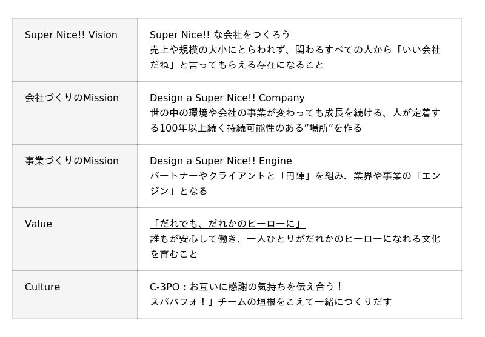
Task: Click the underlined "だれでも、だれかのヒーローに" heading
Action: tap(227, 224)
